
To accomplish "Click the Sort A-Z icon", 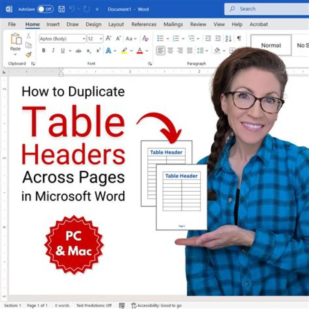I will (x=228, y=39).
